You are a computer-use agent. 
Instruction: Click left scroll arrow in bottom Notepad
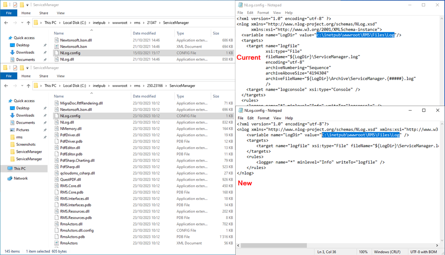239,245
